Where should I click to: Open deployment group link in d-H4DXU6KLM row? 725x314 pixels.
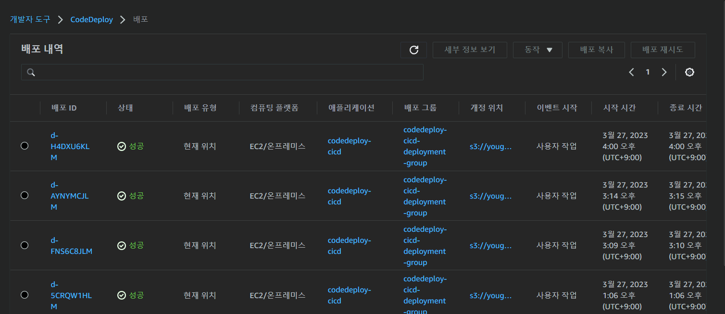click(x=425, y=146)
